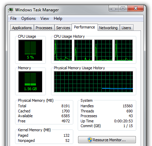Switch to the Users tab
Image resolution: width=152 pixels, height=146 pixels.
(126, 28)
